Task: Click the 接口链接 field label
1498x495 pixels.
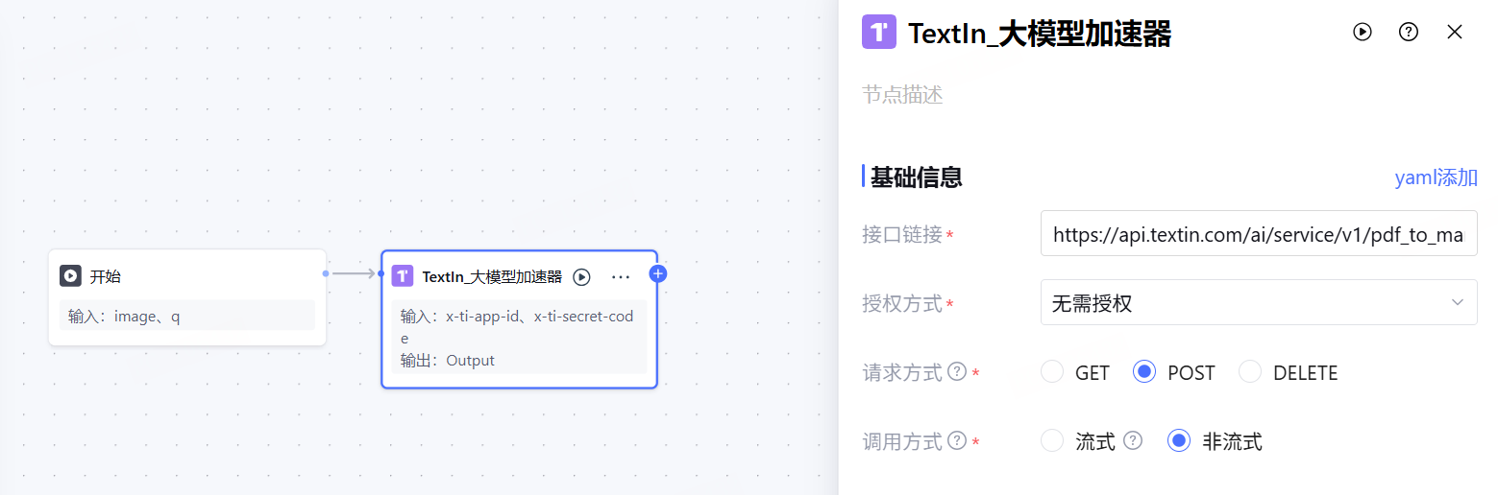Action: [902, 234]
